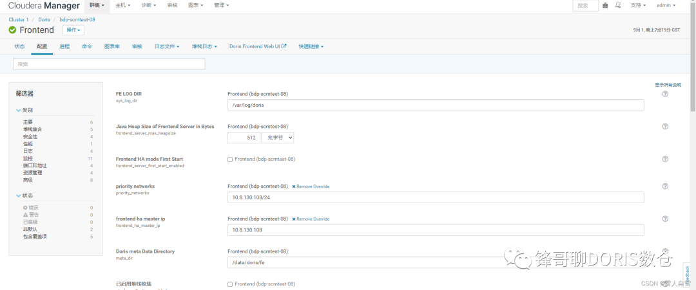Click the priority networks value field
This screenshot has width=696, height=290.
click(436, 197)
